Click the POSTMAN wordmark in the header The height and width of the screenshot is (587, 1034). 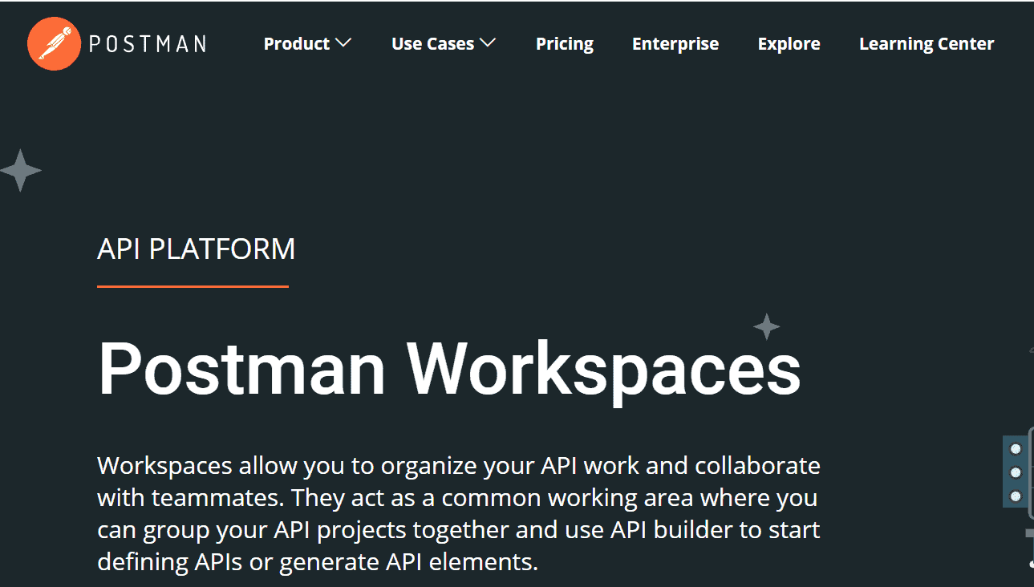point(148,44)
